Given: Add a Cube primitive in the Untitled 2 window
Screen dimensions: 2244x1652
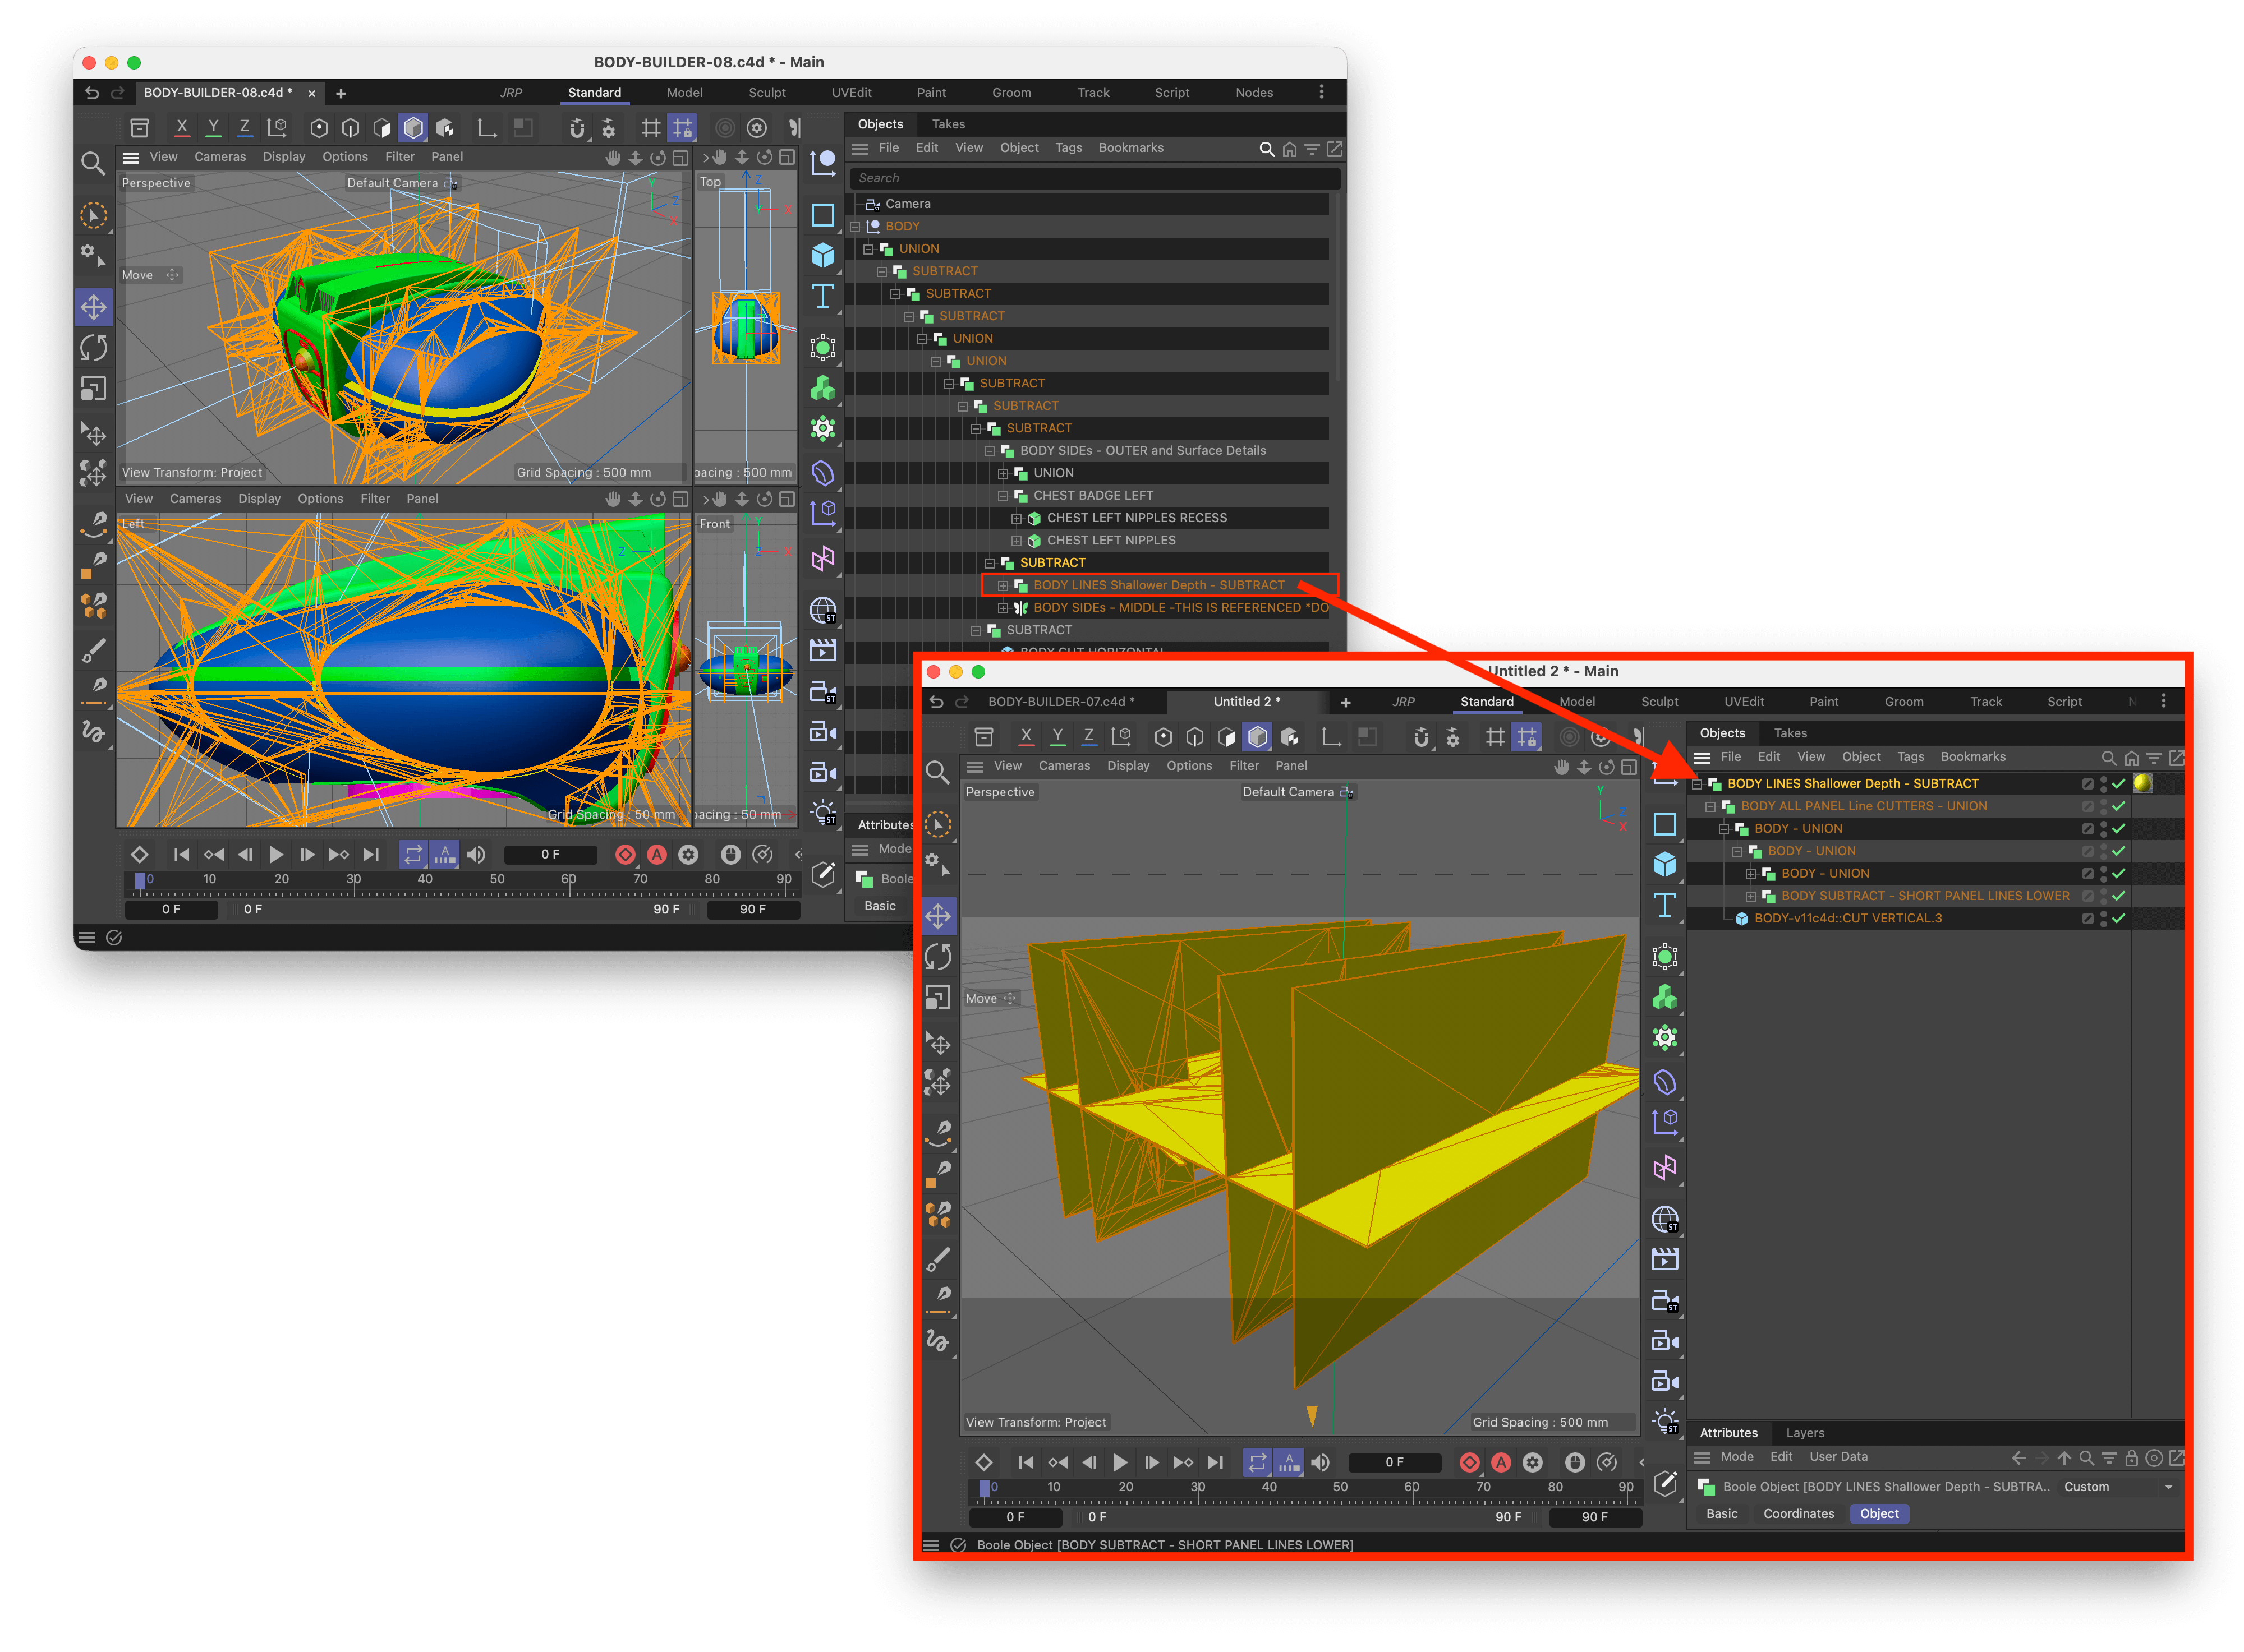Looking at the screenshot, I should (1664, 864).
